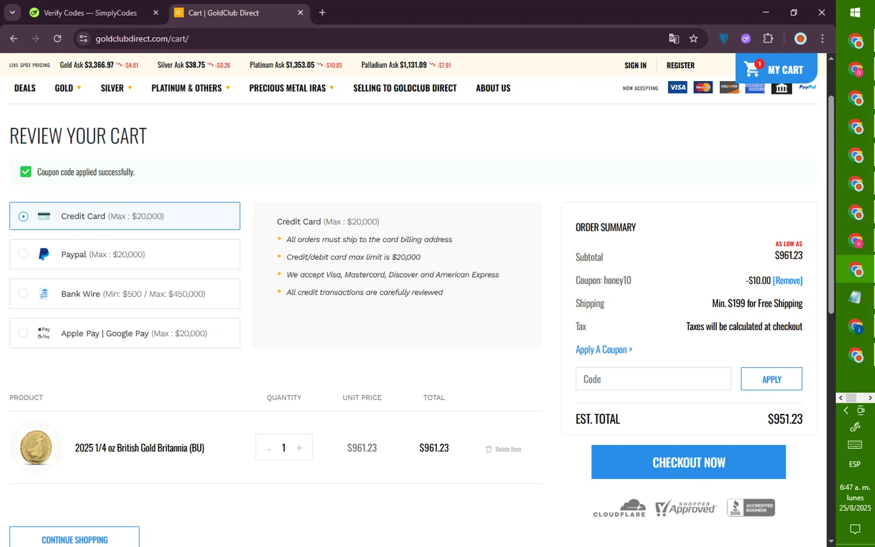
Task: Click the address bar URL
Action: [142, 38]
